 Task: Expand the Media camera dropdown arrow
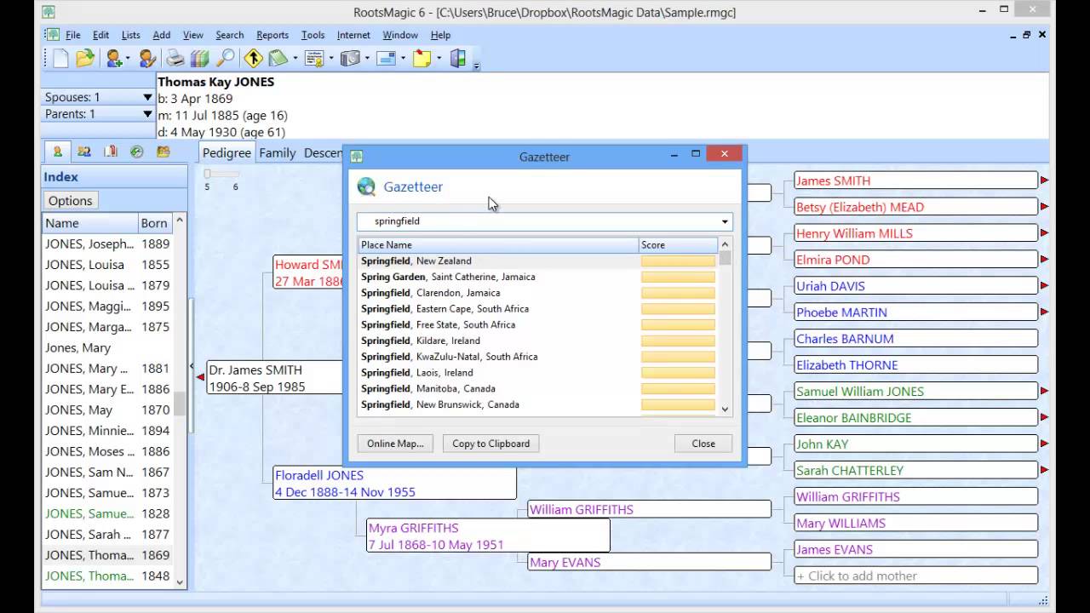[367, 59]
